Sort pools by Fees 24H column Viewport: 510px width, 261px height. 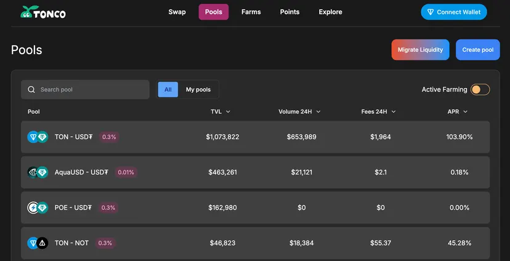(378, 111)
